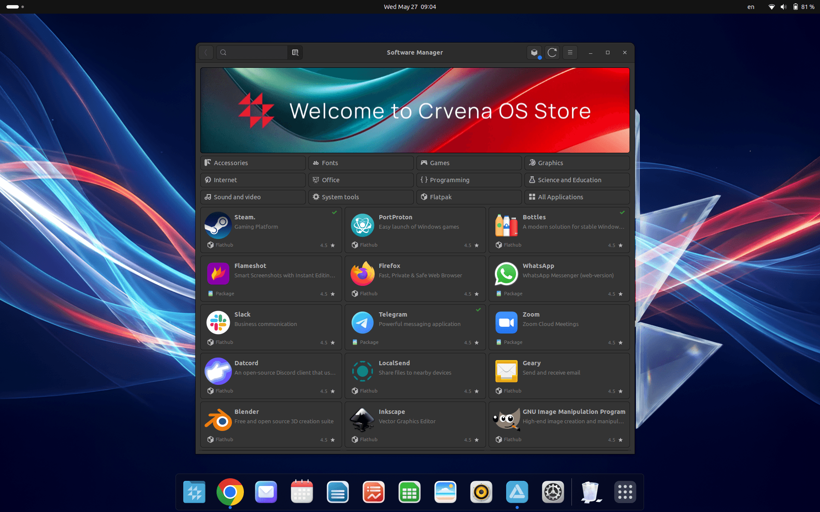Open the text editor in dock
Image resolution: width=820 pixels, height=512 pixels.
[x=338, y=492]
